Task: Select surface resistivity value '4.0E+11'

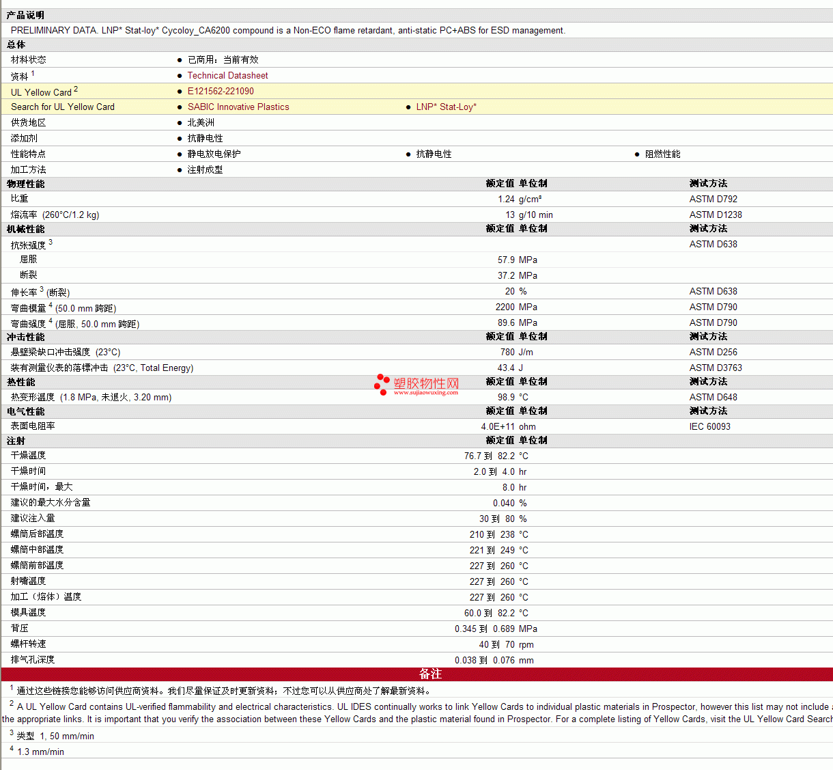Action: tap(498, 426)
